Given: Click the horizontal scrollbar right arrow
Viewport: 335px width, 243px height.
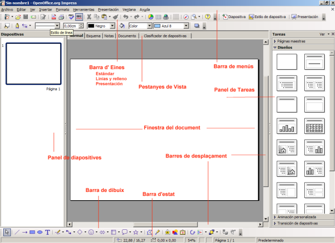Looking at the screenshot, I should tap(260, 224).
